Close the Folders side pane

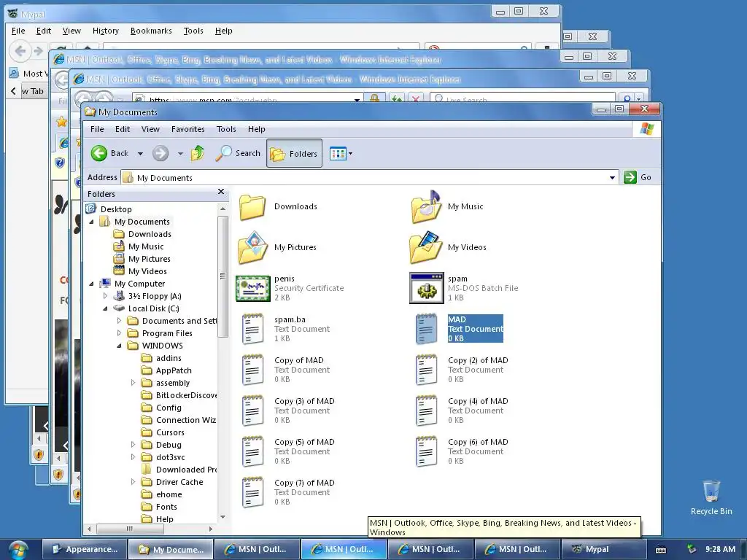pos(220,192)
